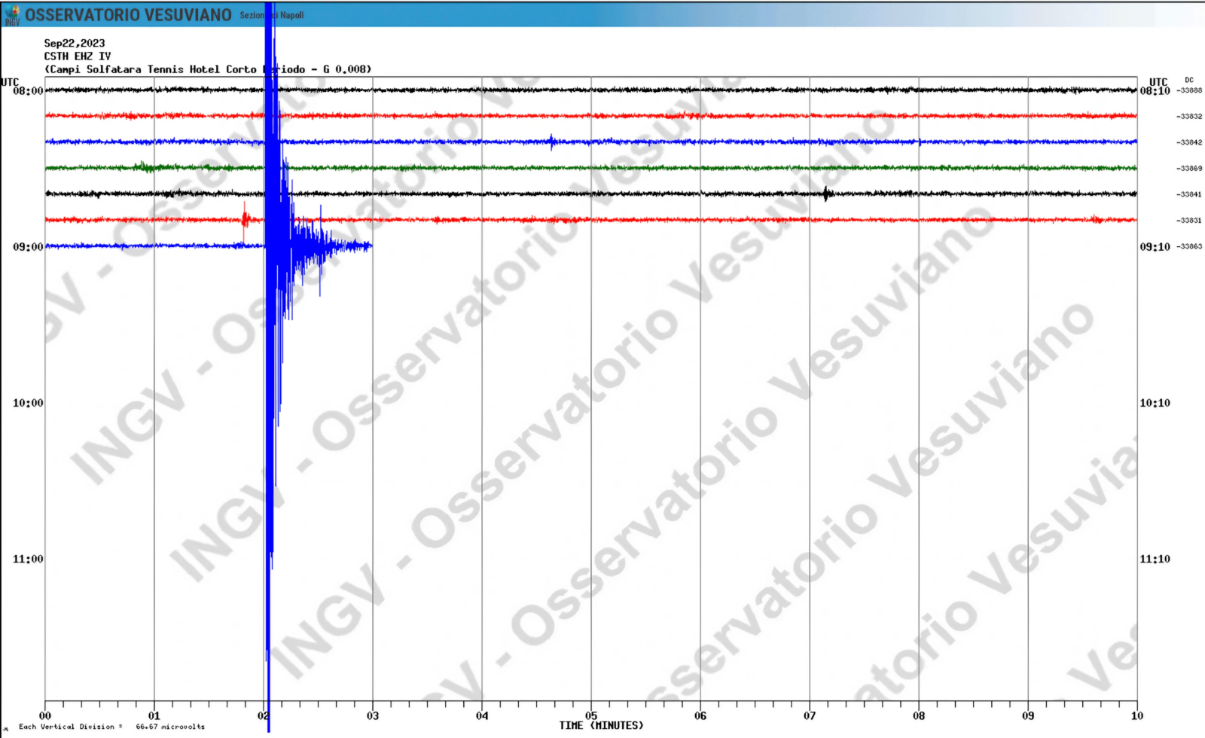Click the 04 minute axis label
This screenshot has width=1205, height=738.
click(482, 716)
